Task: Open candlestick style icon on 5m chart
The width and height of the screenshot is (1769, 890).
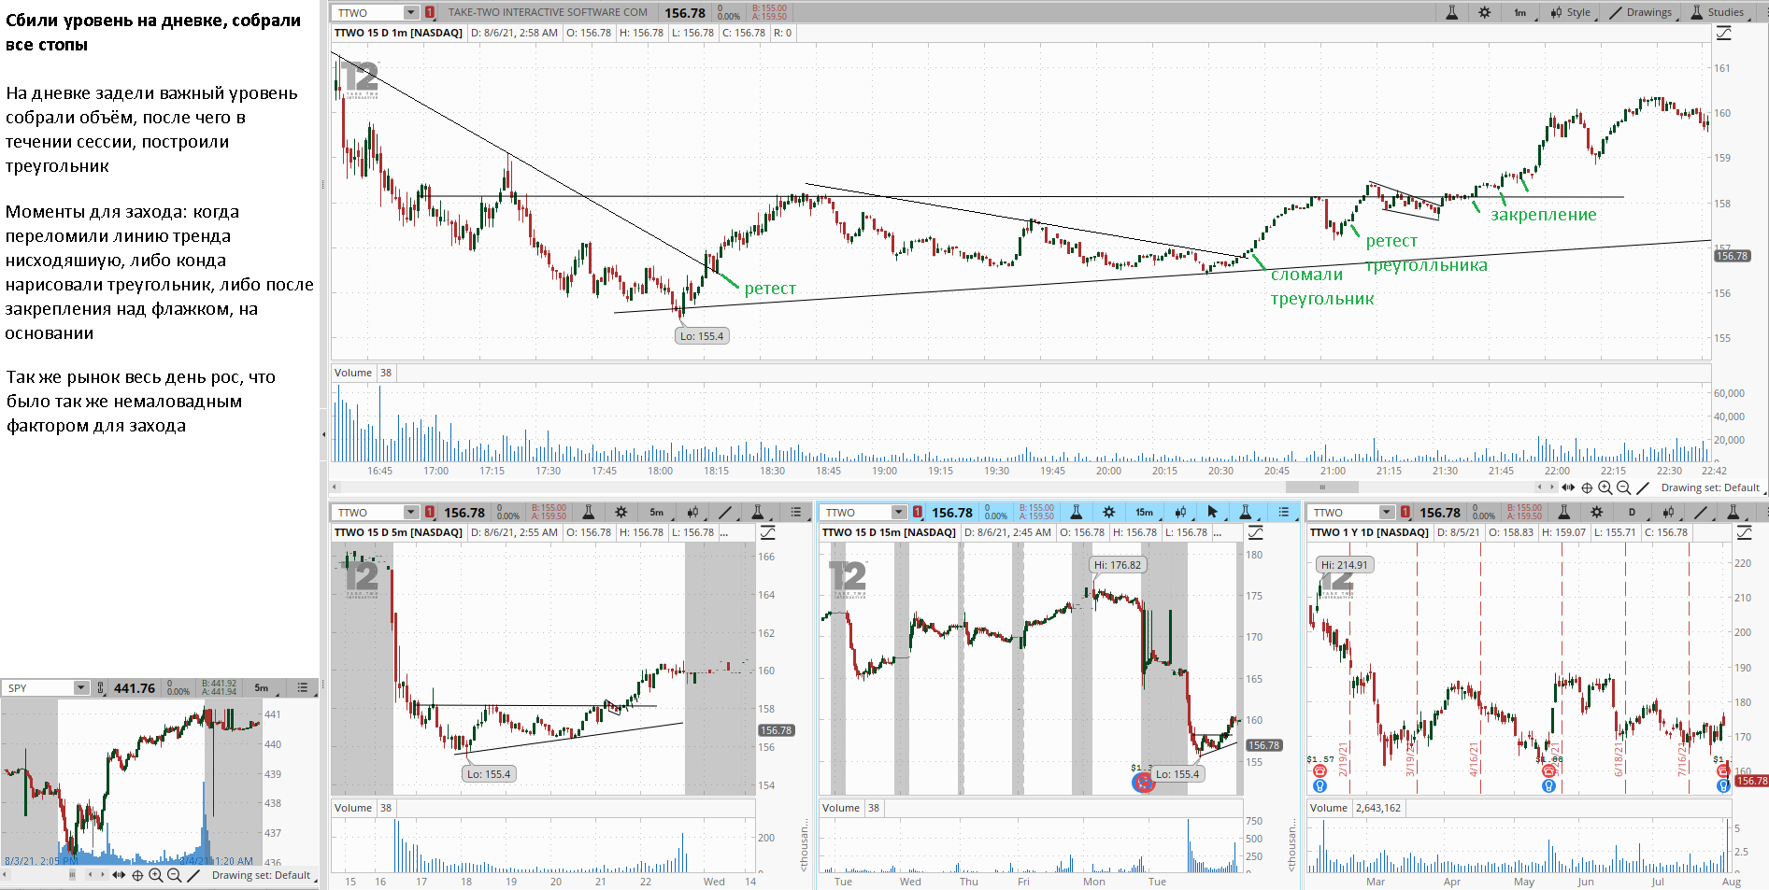Action: [692, 512]
